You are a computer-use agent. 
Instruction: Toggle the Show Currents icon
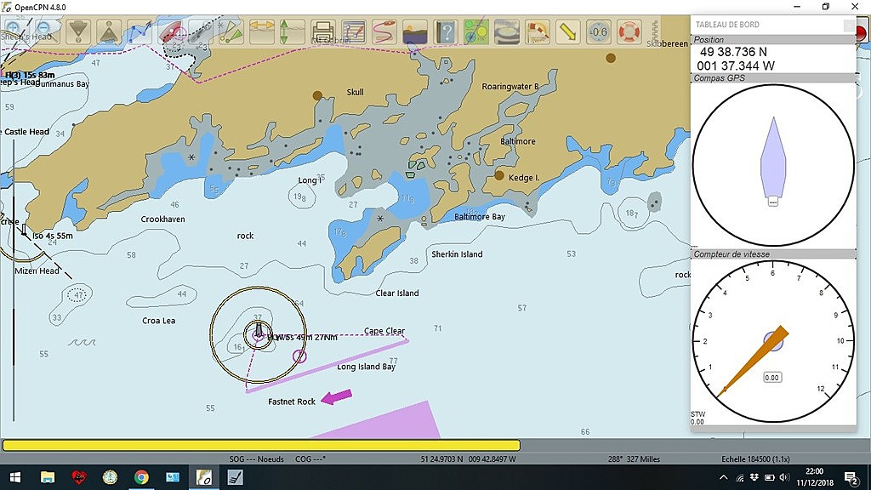click(262, 31)
